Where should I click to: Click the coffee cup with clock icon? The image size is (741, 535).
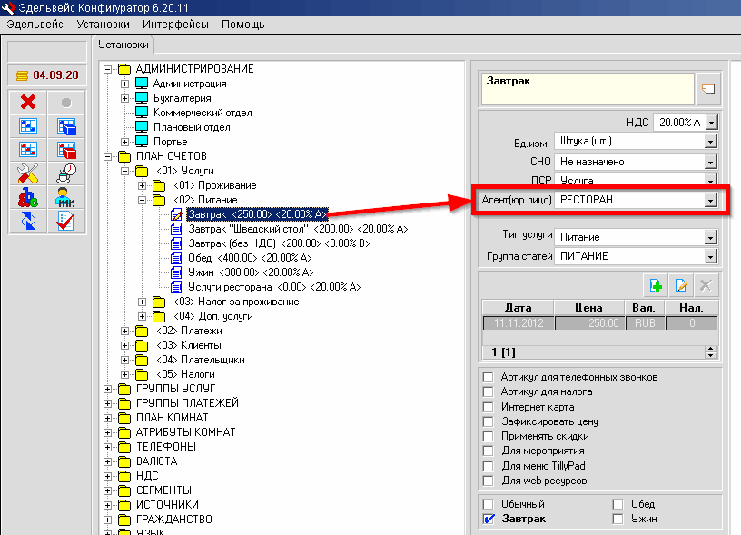[65, 173]
